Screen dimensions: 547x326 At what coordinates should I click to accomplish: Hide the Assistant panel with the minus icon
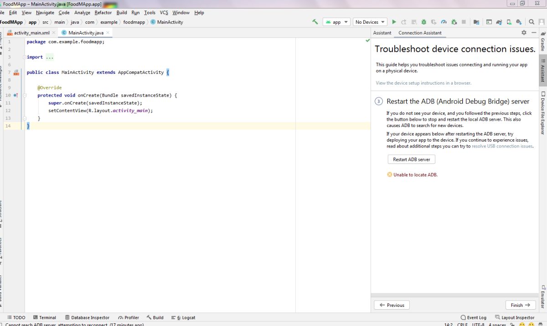coord(534,33)
